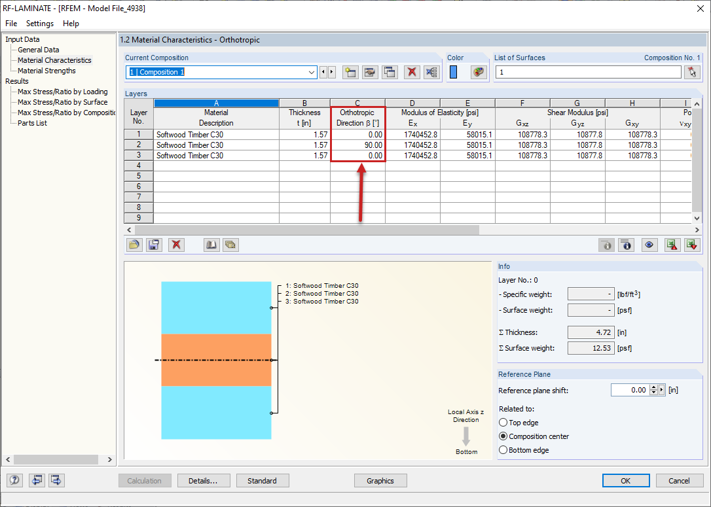Click the rename composition icon

(x=370, y=72)
